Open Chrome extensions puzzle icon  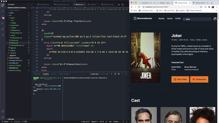209,7
